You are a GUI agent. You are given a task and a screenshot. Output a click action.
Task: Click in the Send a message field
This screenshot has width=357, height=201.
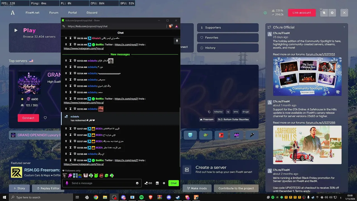(102, 183)
